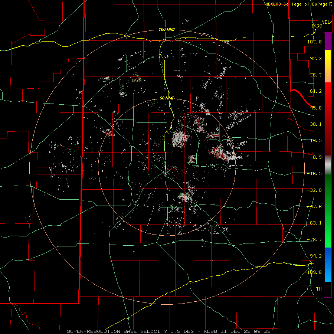
Task: Click the 14.5 value on the velocity scale
Action: (x=316, y=141)
